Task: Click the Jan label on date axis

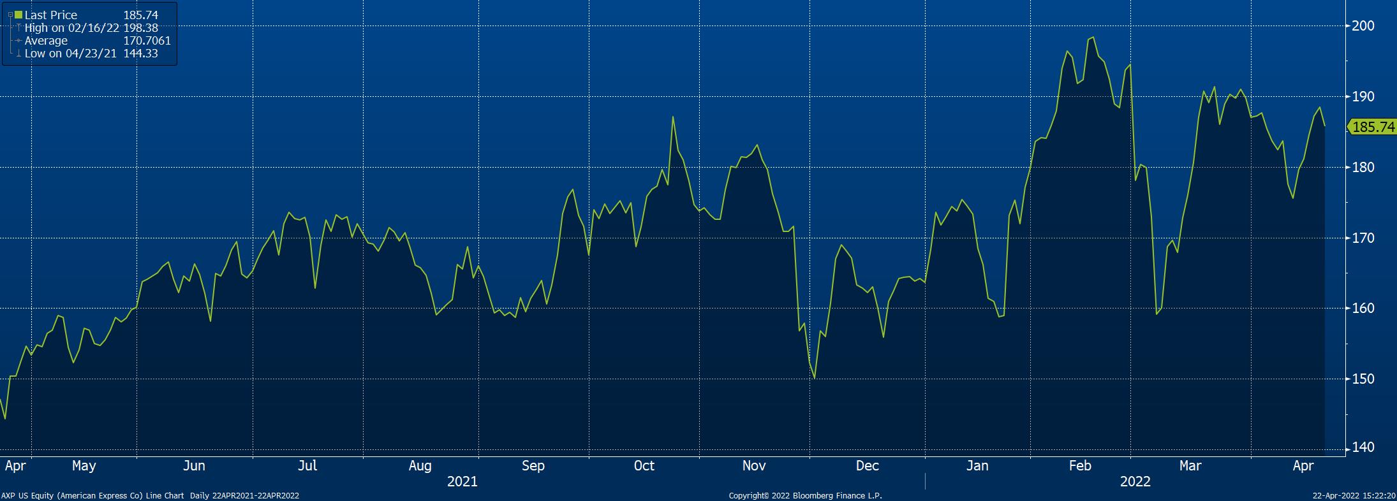Action: (977, 466)
